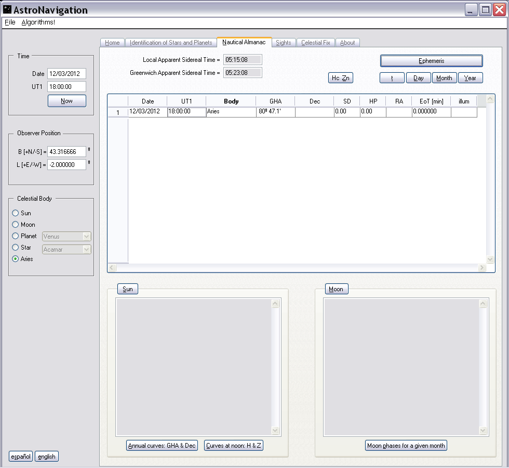The image size is (509, 468).
Task: Open the Venus planet dropdown
Action: pos(86,237)
